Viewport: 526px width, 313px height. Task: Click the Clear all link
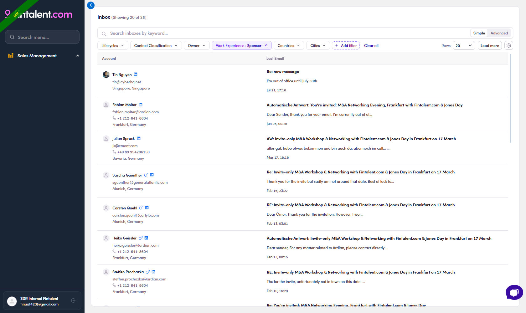click(371, 45)
